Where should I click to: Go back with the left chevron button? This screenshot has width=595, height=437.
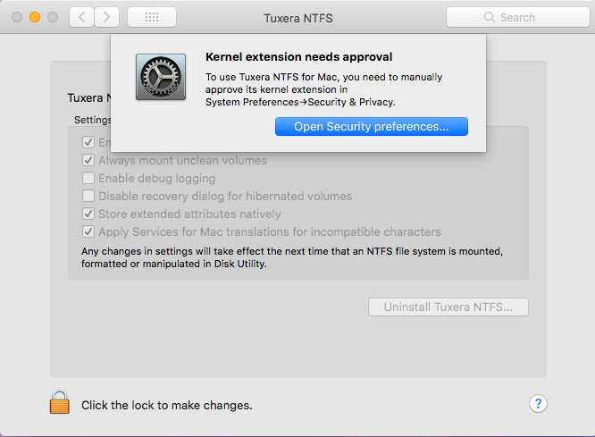81,17
